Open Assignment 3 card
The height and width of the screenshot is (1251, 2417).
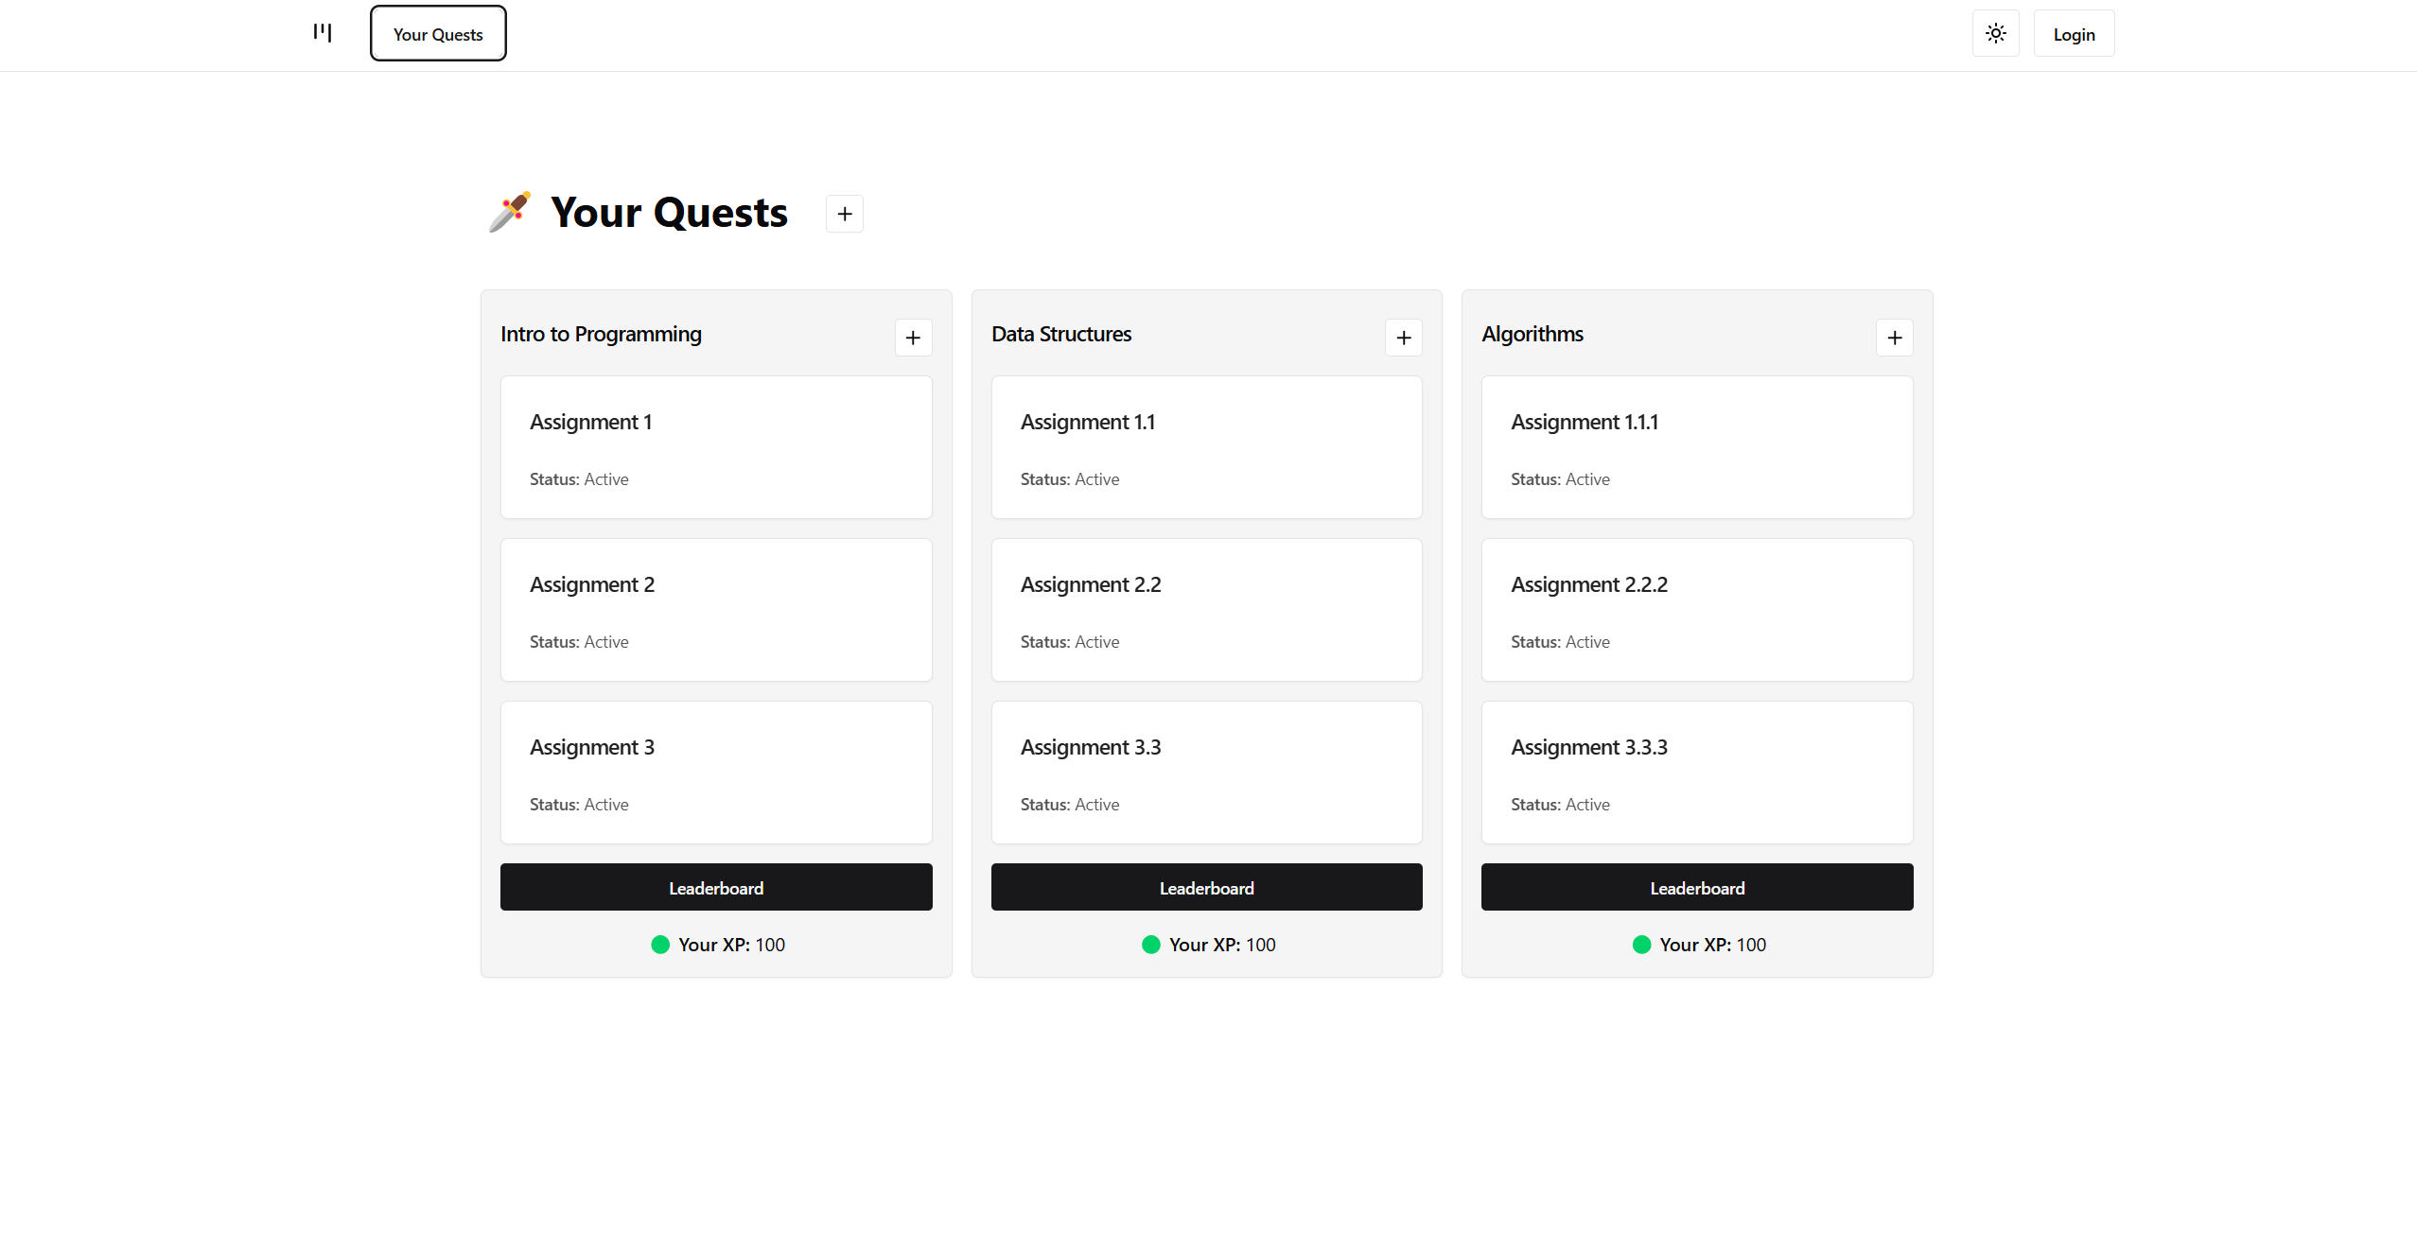[x=716, y=773]
